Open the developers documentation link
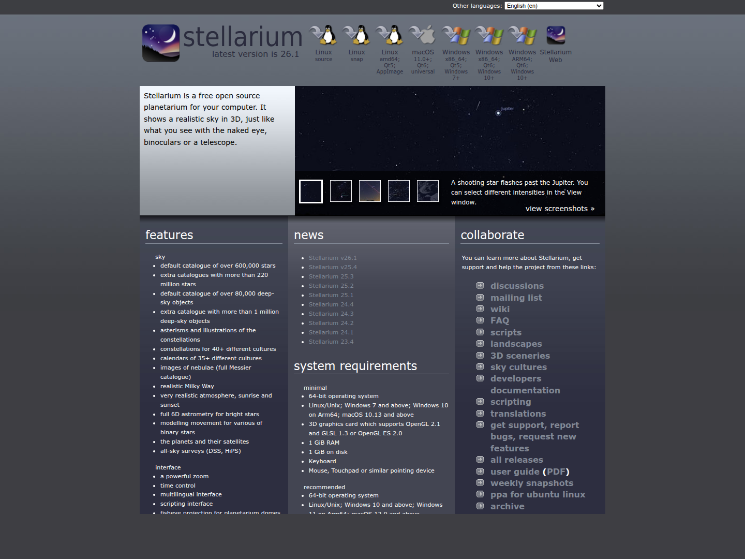 tap(525, 385)
